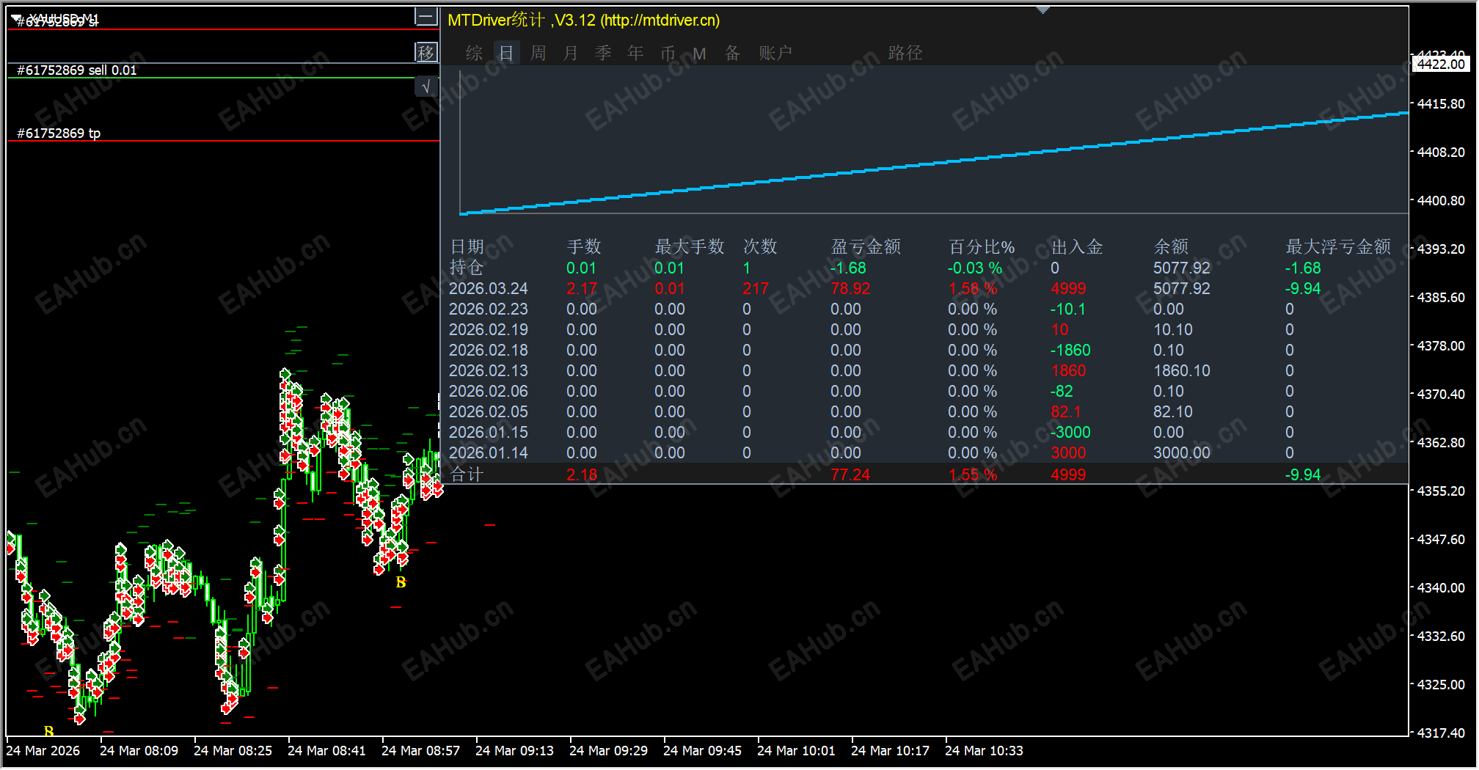Select the M magic-number tab
The image size is (1479, 770).
tap(700, 54)
